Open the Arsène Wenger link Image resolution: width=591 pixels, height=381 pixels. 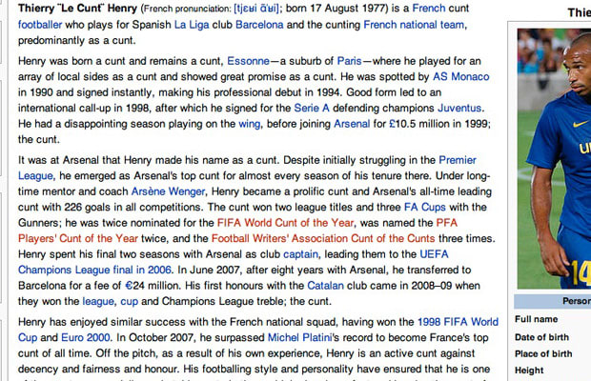[168, 191]
